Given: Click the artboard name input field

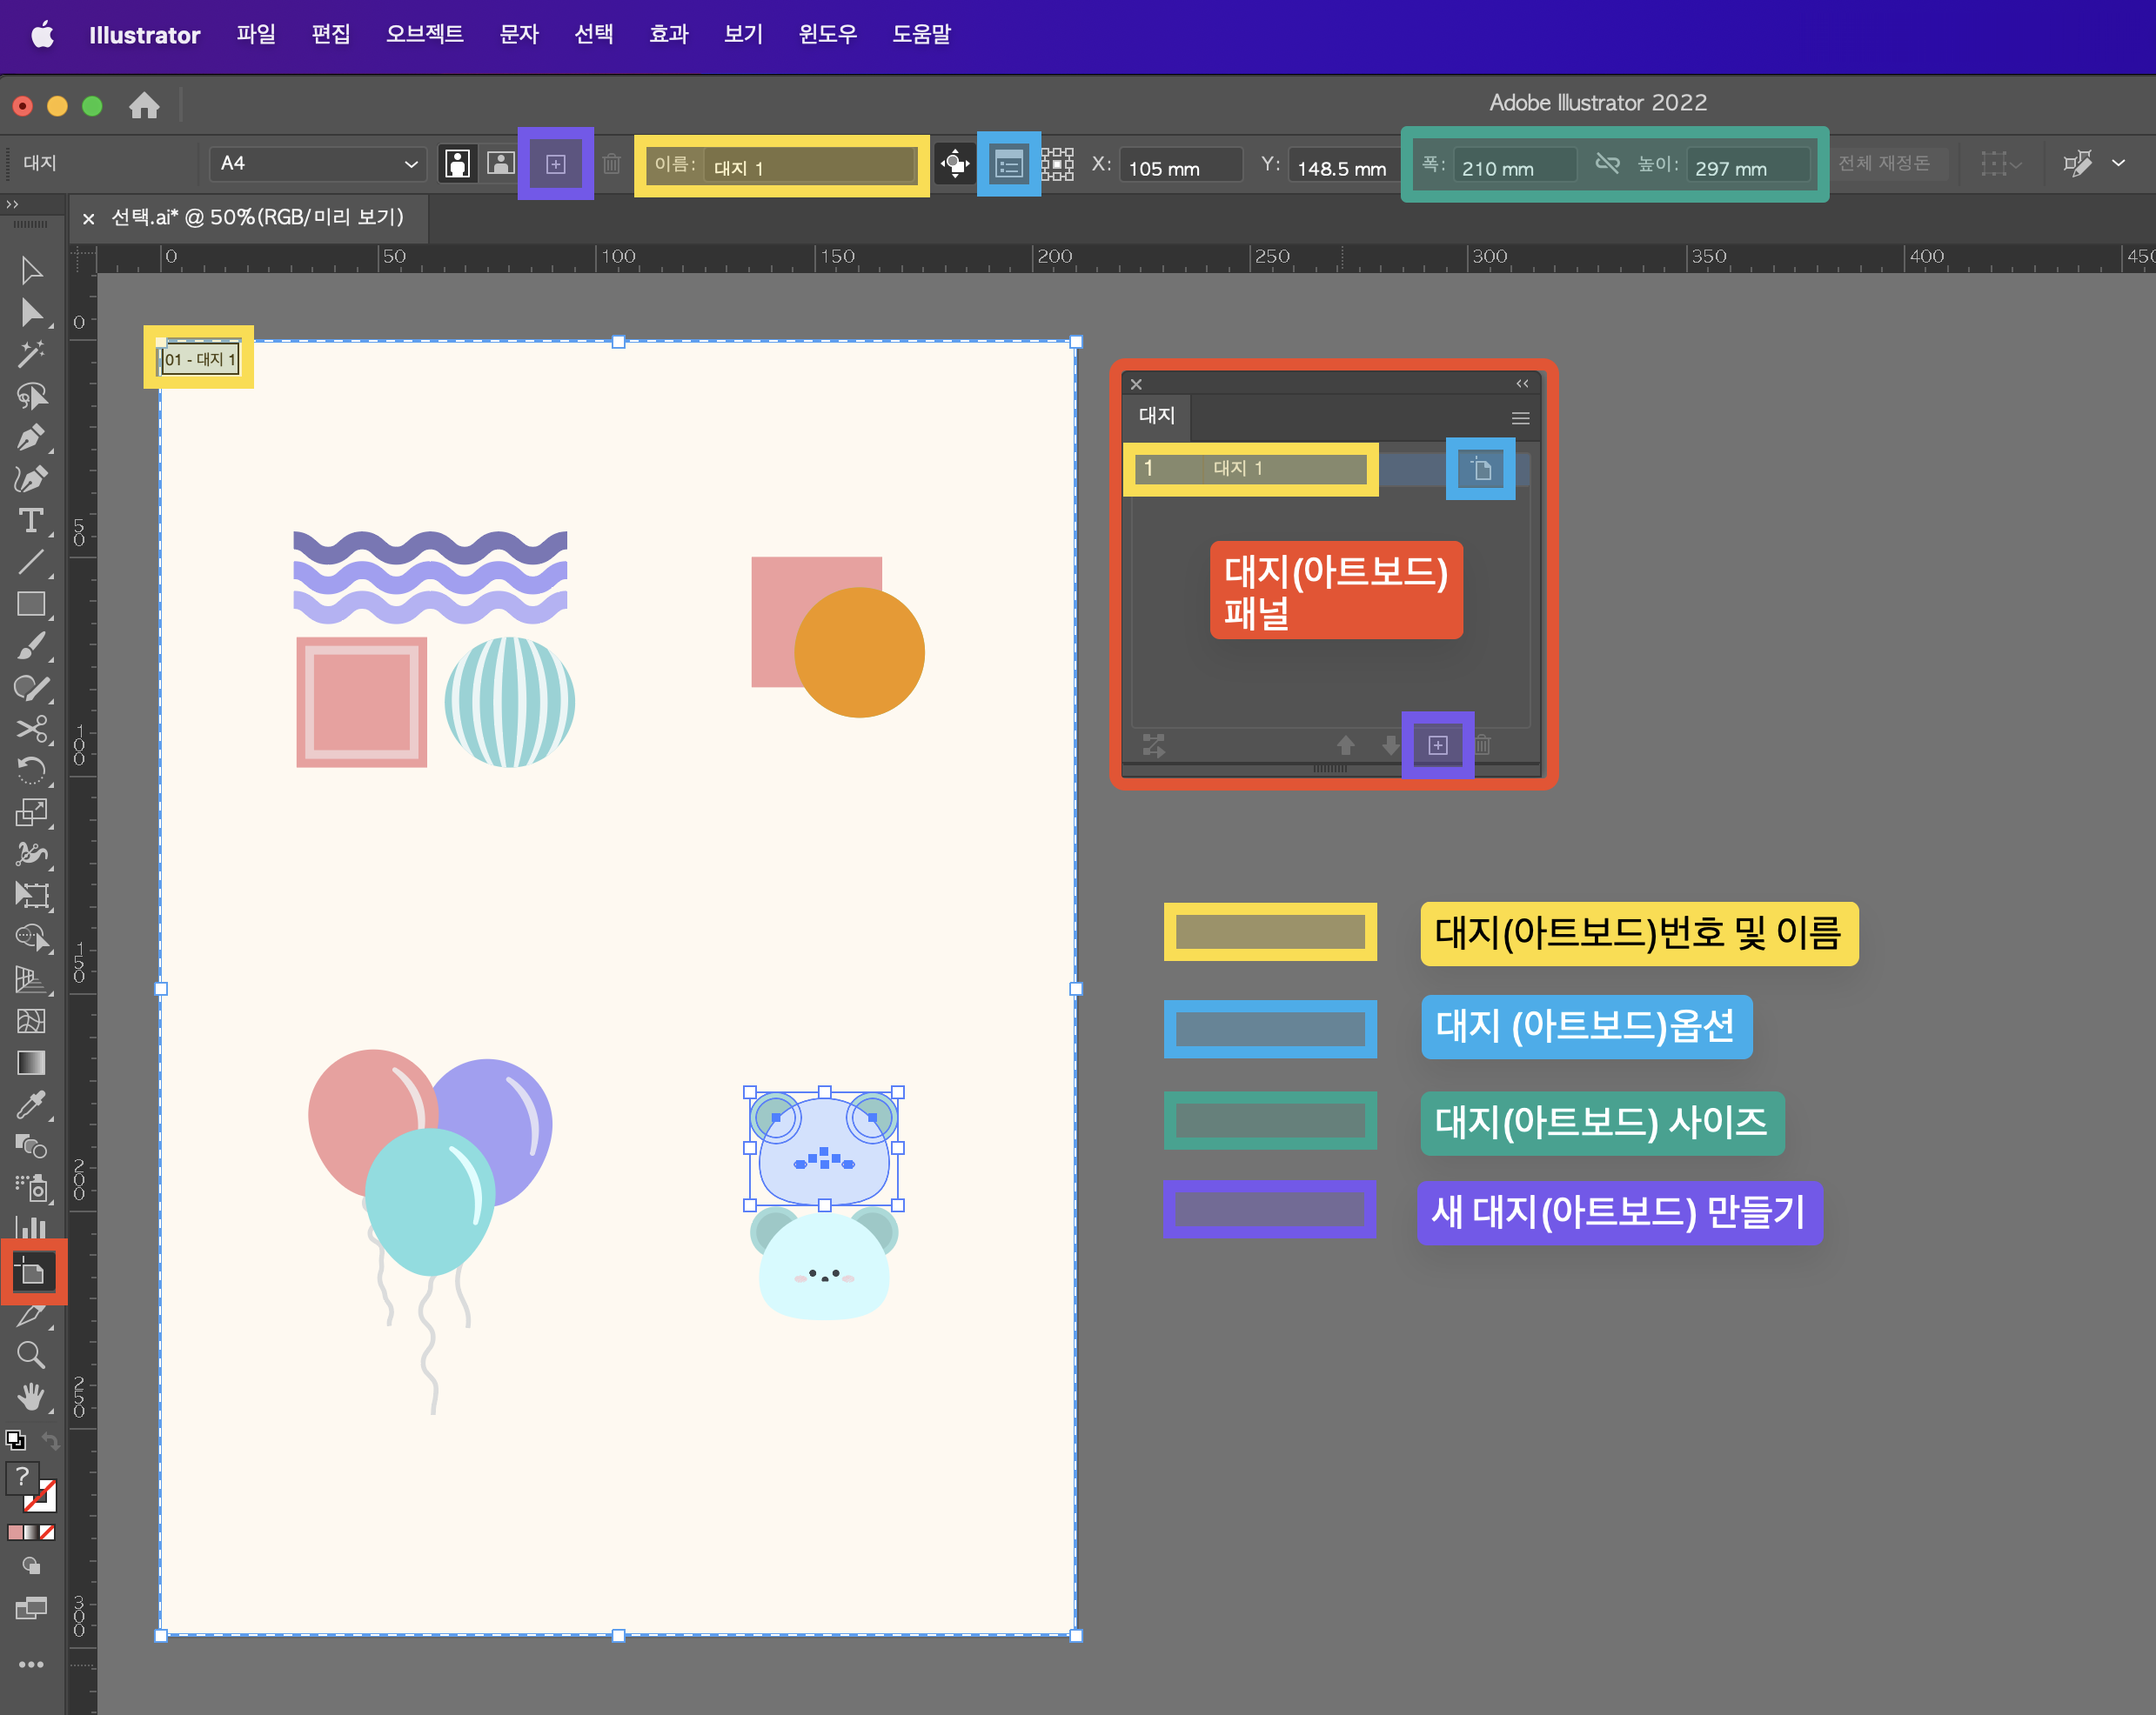Looking at the screenshot, I should (808, 167).
